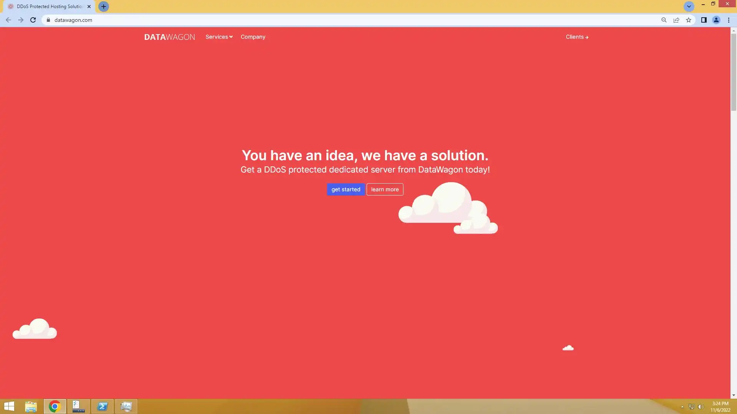Image resolution: width=737 pixels, height=414 pixels.
Task: Click the learn more button
Action: [385, 189]
